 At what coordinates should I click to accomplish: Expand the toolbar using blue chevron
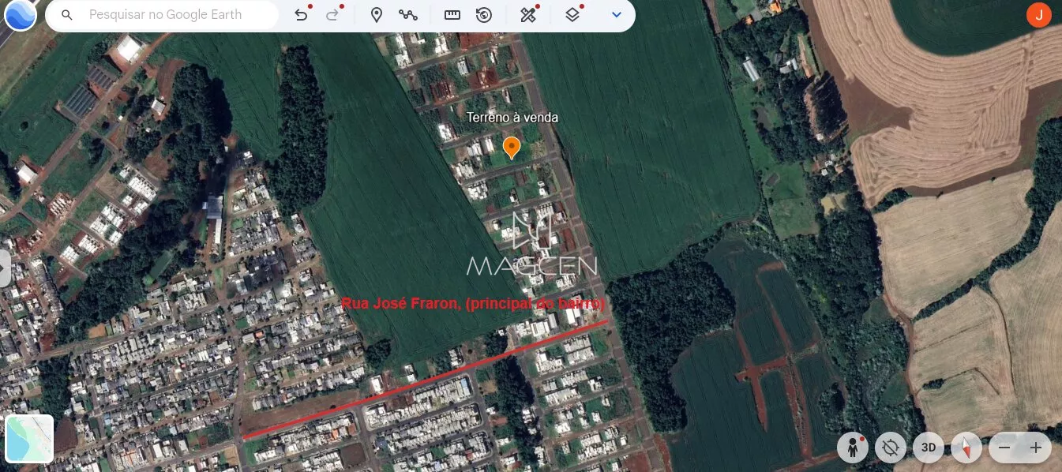617,15
